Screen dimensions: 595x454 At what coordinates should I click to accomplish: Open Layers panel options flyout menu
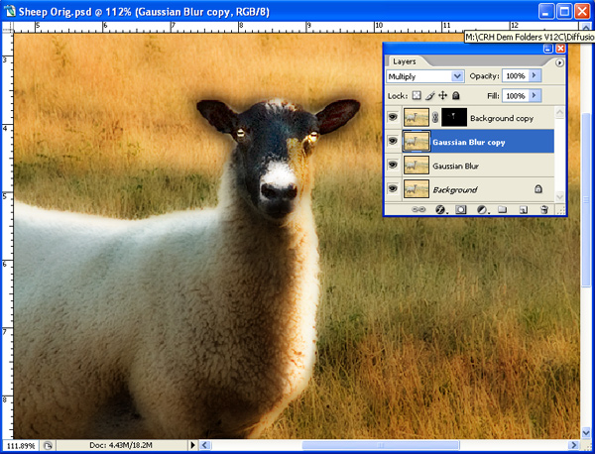559,62
